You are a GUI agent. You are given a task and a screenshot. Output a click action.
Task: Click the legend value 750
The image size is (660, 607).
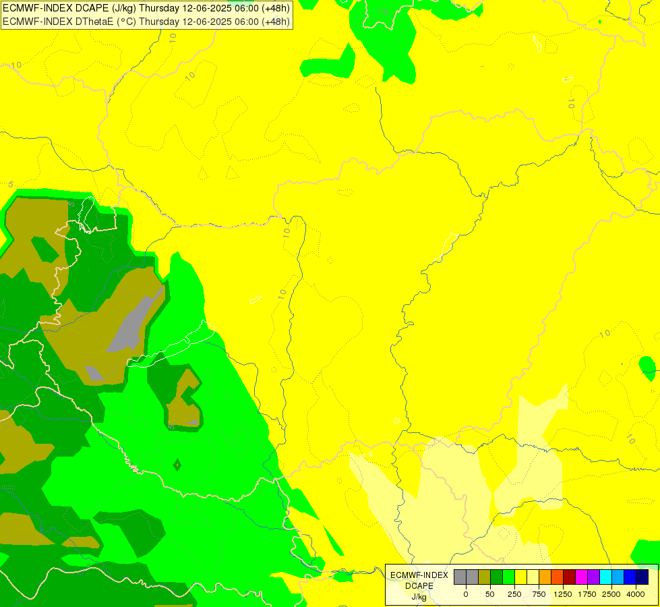coord(539,594)
